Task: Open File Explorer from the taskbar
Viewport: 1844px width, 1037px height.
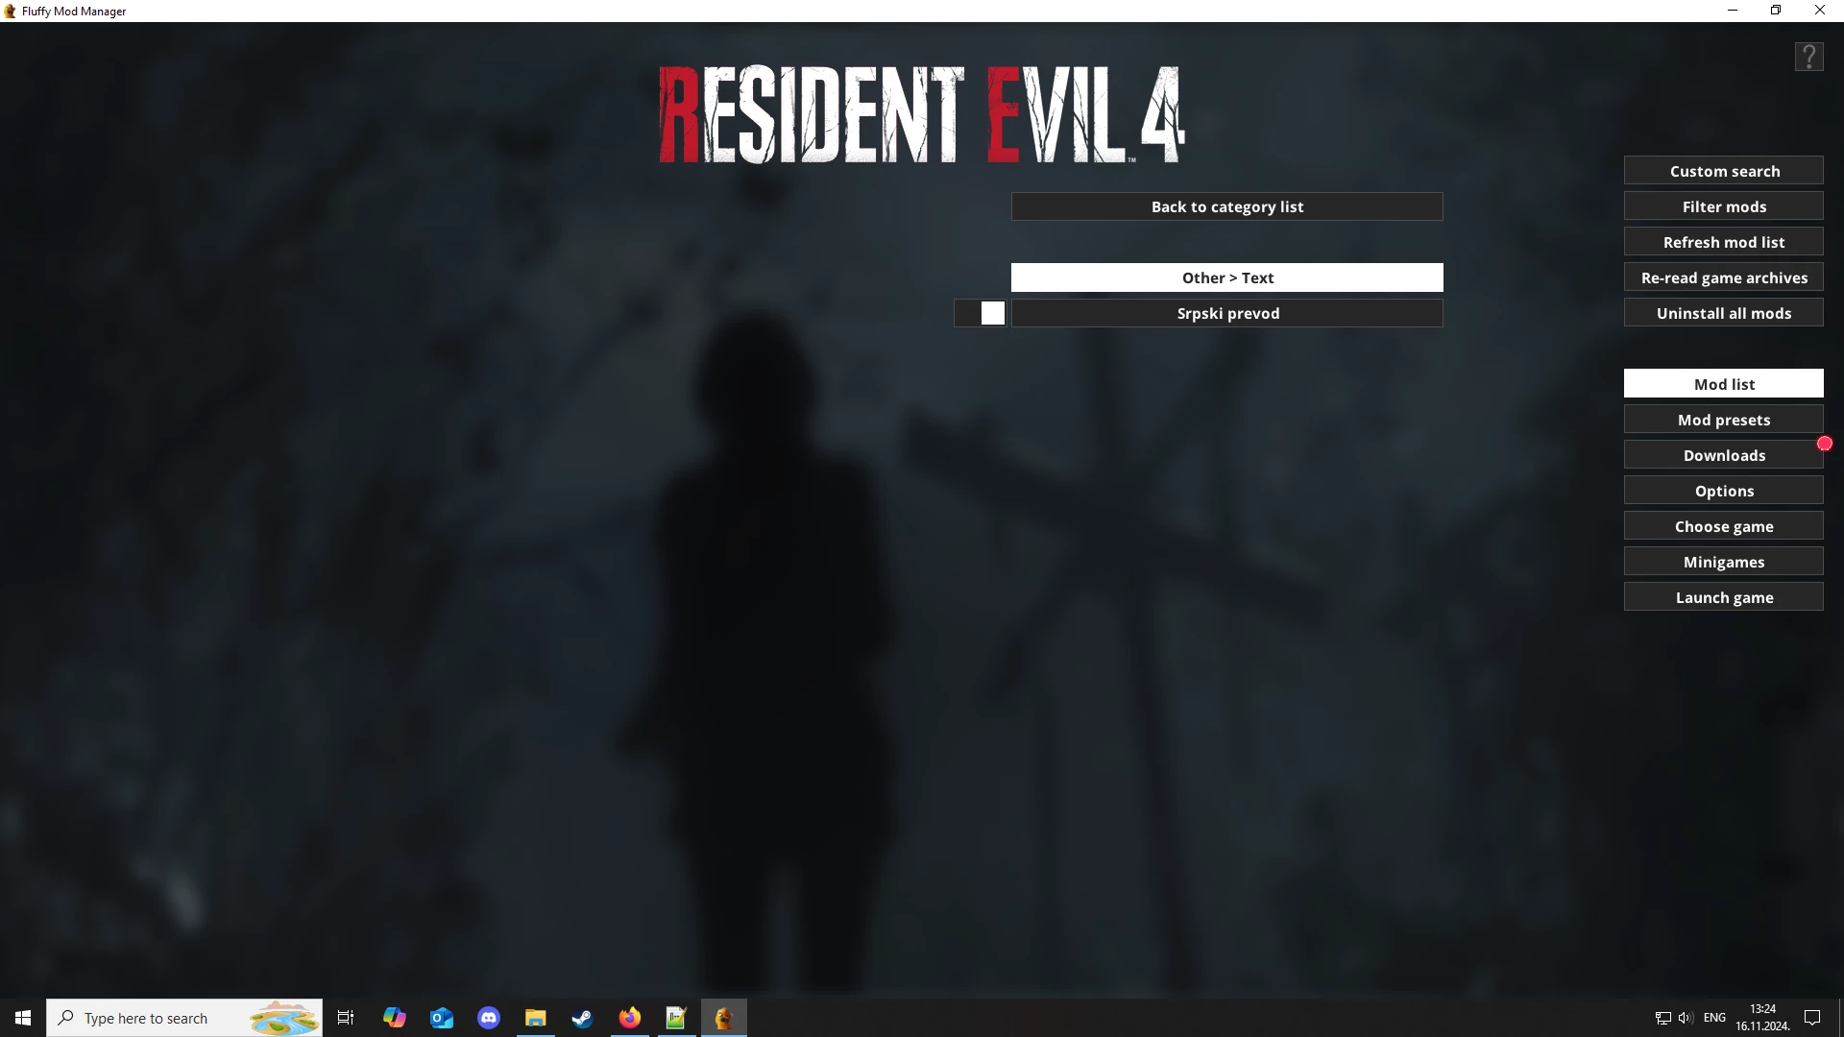Action: (x=535, y=1018)
